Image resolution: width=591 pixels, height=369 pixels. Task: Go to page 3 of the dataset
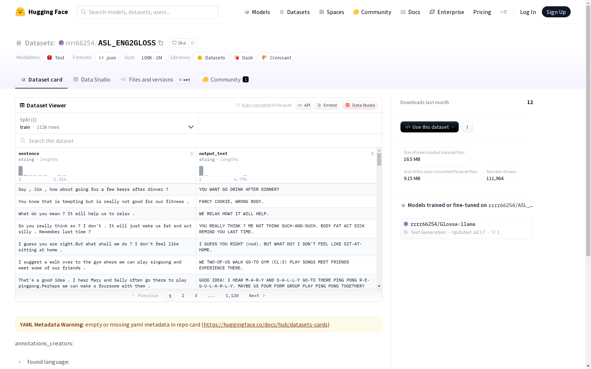[x=196, y=296]
